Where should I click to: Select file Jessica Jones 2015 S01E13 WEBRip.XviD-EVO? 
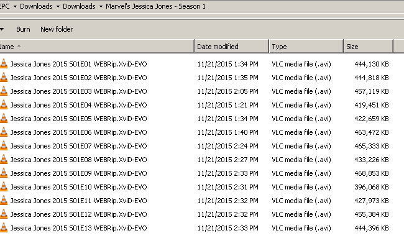(78, 228)
